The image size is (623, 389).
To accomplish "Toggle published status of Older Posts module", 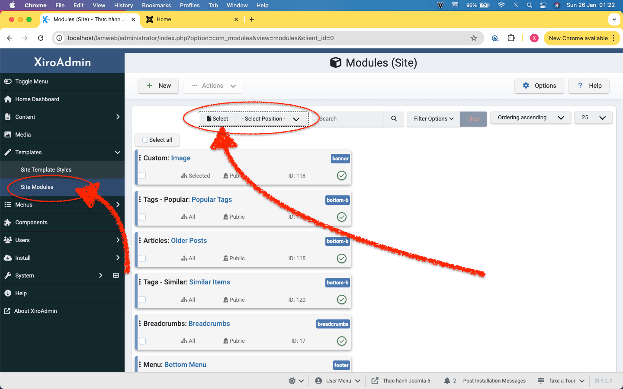I will click(342, 258).
